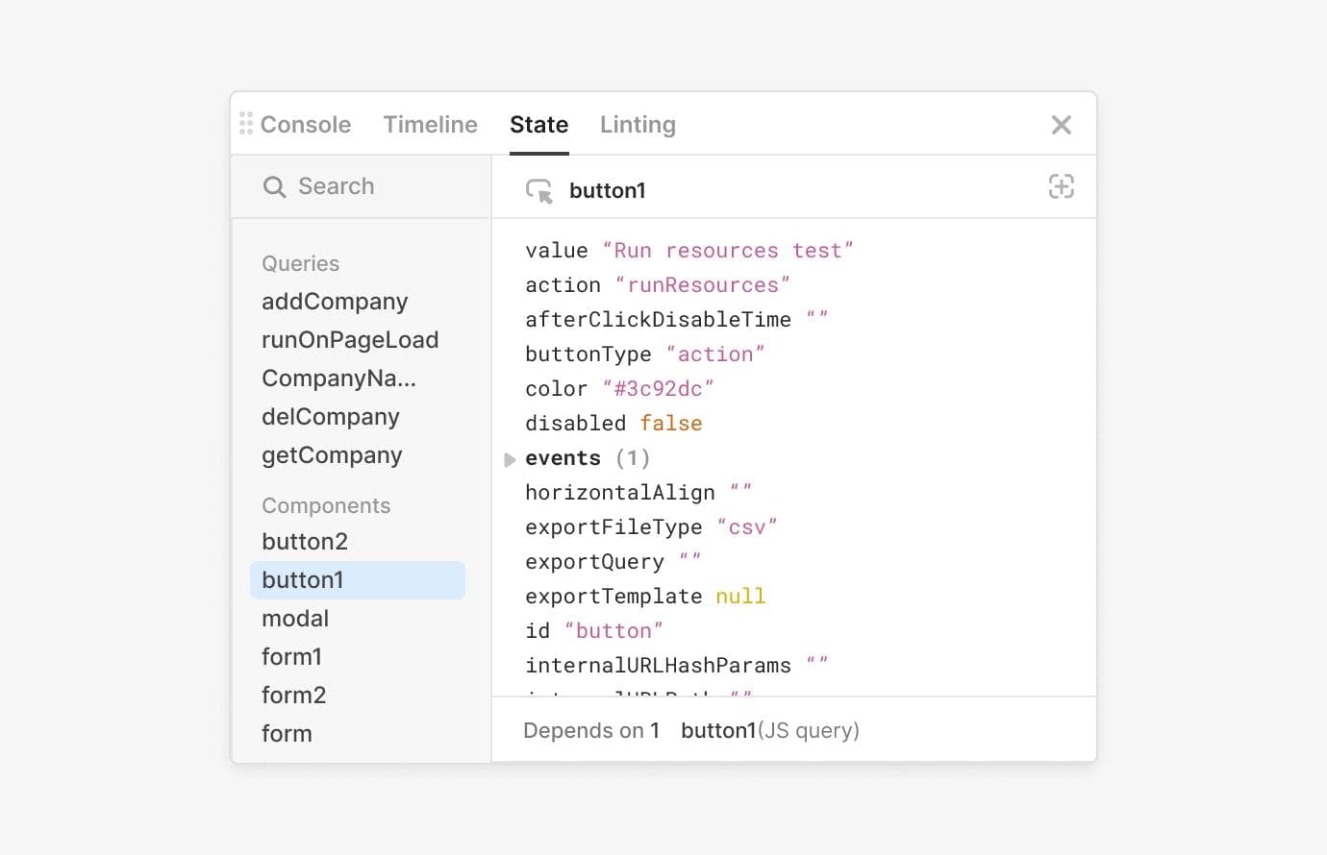Click the button1 JS query dependency link

769,730
